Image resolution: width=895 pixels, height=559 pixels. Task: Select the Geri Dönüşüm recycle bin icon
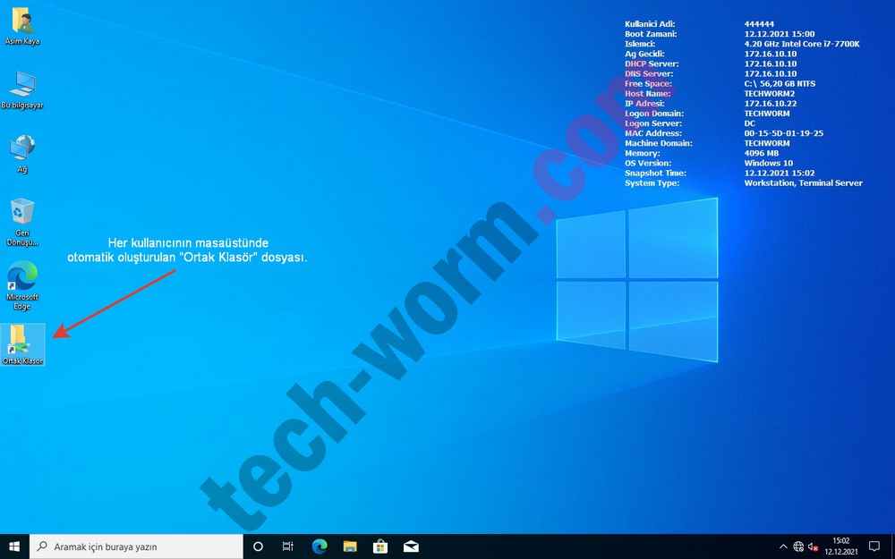[x=21, y=213]
